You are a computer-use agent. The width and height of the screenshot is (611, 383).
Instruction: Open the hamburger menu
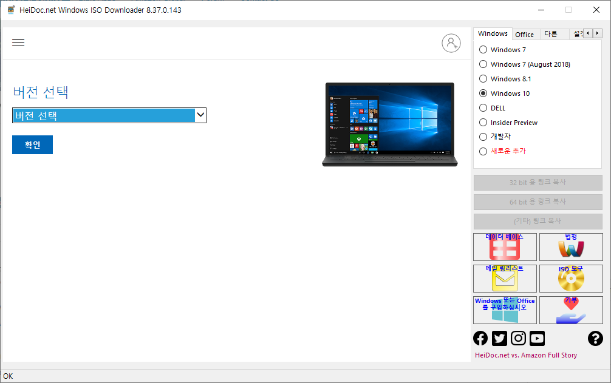(x=18, y=43)
